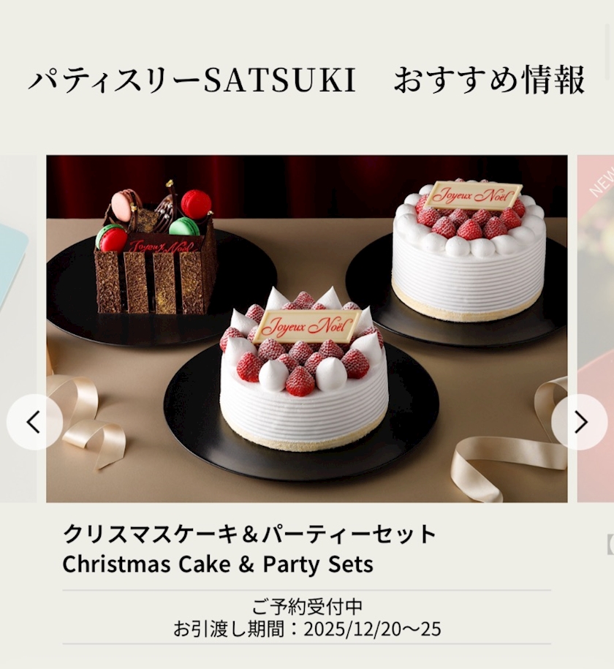Select the partially visible left slide
This screenshot has height=669, width=614.
coord(18,328)
